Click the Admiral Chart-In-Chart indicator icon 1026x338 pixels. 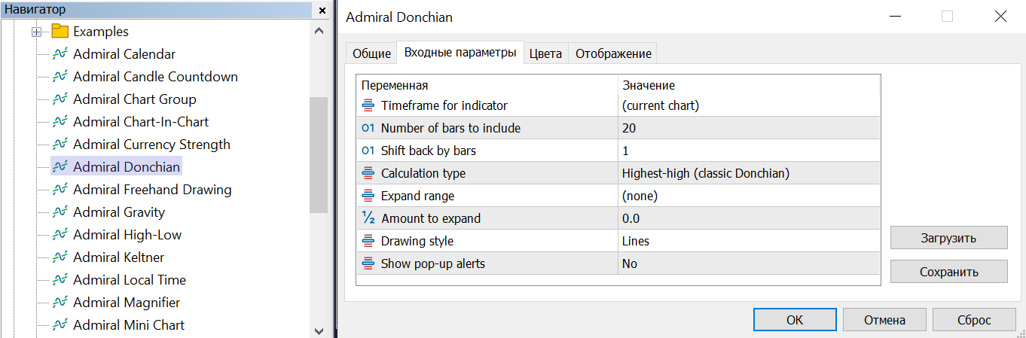(60, 122)
